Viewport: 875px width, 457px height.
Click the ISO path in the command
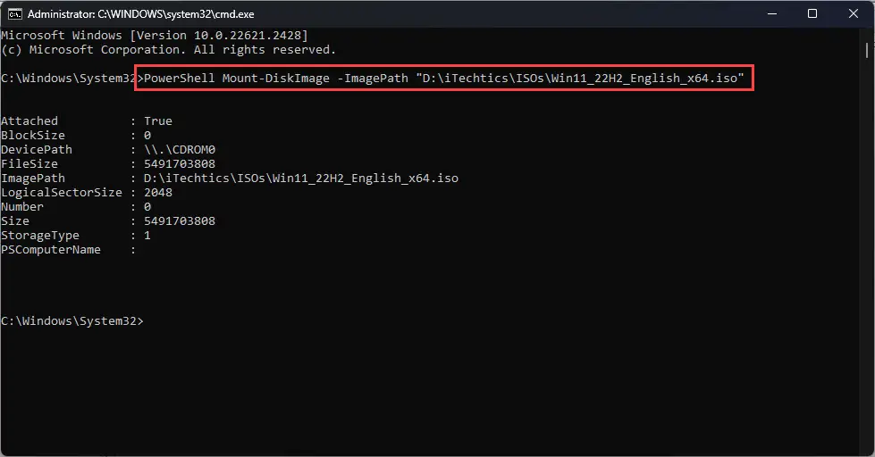[580, 78]
